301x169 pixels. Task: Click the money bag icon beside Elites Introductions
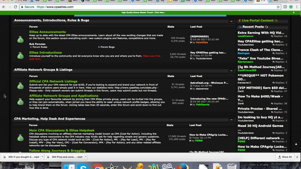[x=21, y=55]
